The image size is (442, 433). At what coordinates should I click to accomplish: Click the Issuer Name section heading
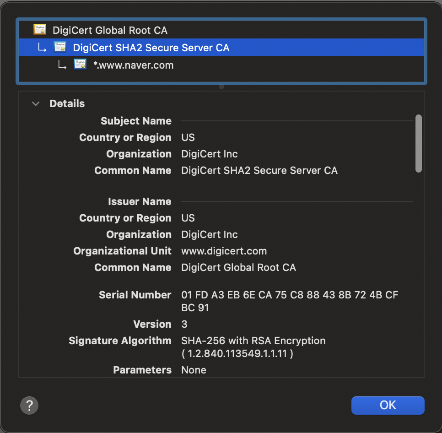(140, 201)
